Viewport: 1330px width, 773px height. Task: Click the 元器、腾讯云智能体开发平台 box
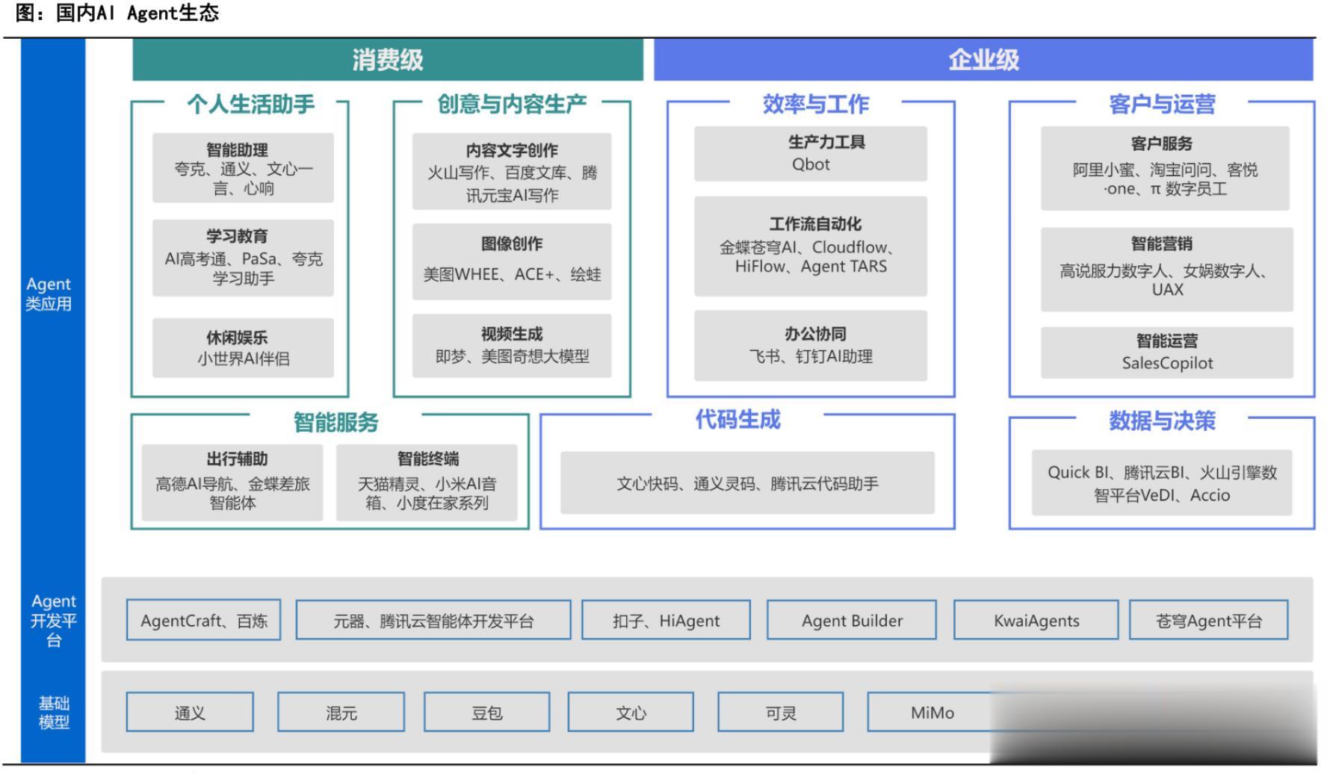[x=433, y=620]
